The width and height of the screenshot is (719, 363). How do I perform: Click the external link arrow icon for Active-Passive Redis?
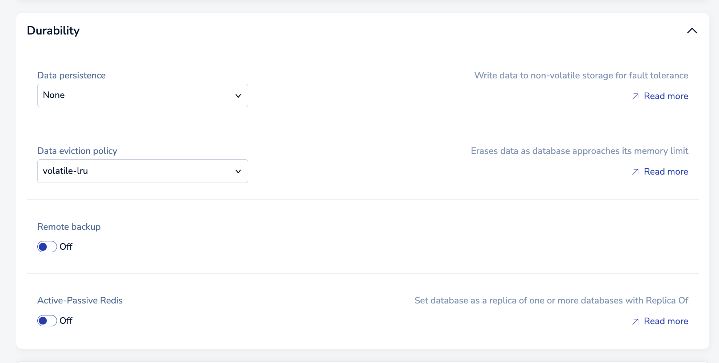(635, 321)
